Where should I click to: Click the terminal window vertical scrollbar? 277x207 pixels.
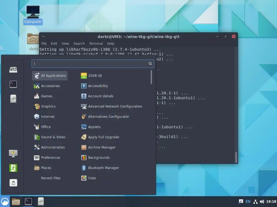[236, 157]
